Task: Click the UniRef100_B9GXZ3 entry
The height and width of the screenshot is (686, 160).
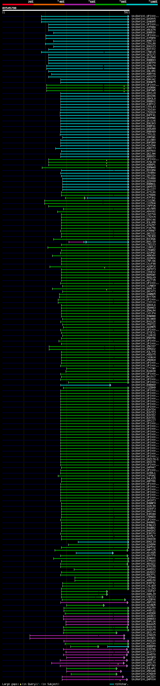Action: pyautogui.click(x=143, y=47)
